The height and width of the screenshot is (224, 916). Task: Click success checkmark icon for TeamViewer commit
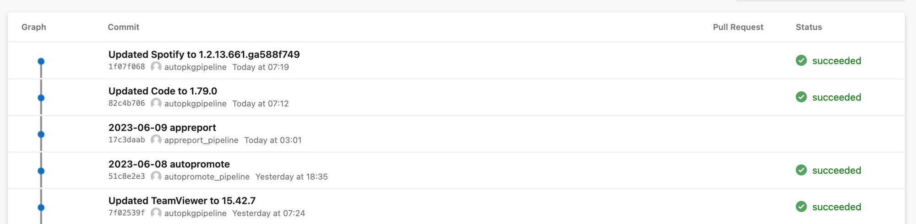[801, 207]
